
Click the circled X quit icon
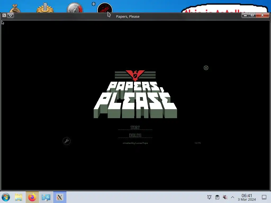point(206,68)
